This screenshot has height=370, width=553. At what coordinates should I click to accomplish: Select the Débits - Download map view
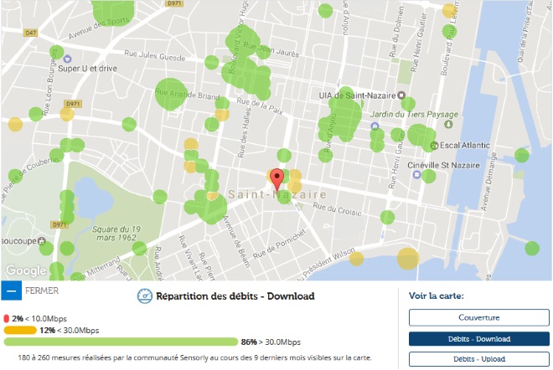(479, 339)
